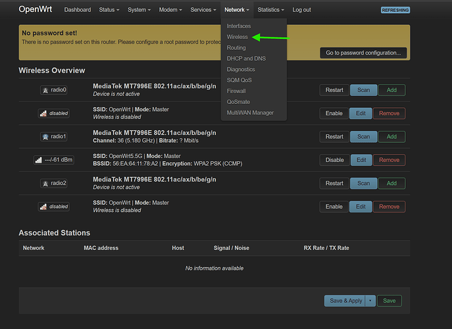452x329 pixels.
Task: Remove the OpenWrt5.5G network
Action: 389,160
